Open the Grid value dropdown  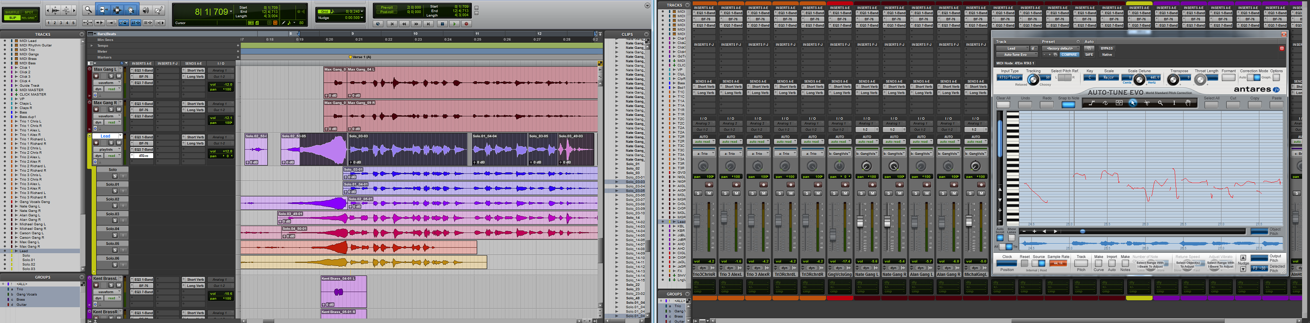click(362, 11)
